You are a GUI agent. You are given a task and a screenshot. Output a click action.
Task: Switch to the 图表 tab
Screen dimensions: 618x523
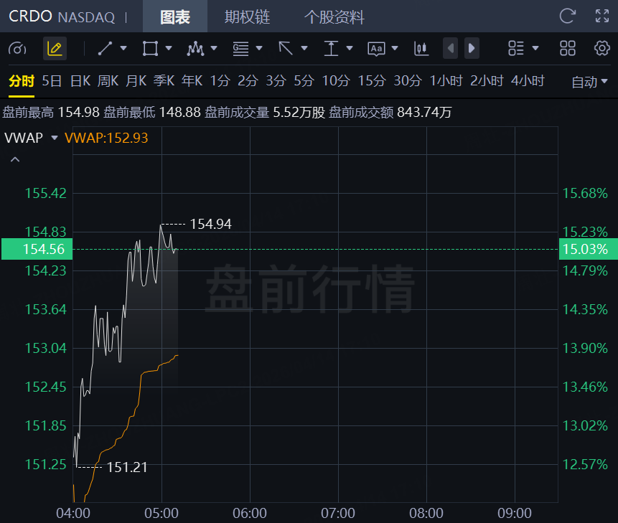click(x=175, y=17)
